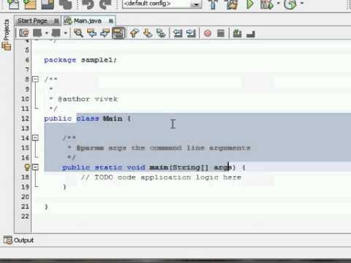The width and height of the screenshot is (351, 263).
Task: Click the Profile Project clock icon
Action: 290,4
